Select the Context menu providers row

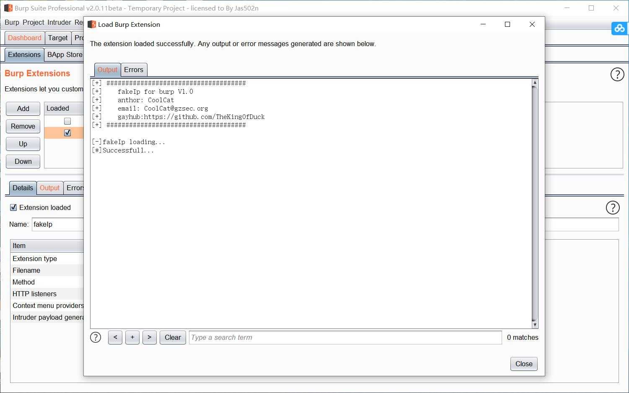pyautogui.click(x=47, y=305)
